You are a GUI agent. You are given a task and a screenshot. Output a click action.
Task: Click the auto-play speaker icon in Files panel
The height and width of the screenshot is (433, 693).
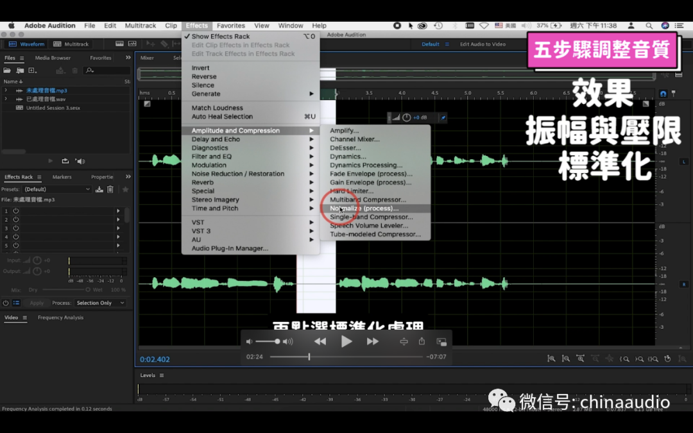point(80,161)
